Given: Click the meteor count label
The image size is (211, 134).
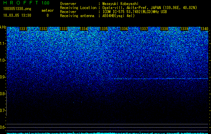Looking at the screenshot, I should pos(48,10).
